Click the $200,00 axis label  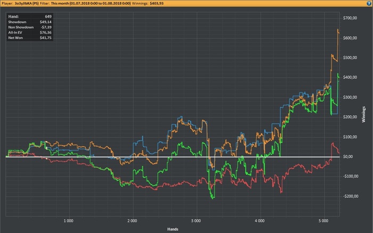click(350, 117)
